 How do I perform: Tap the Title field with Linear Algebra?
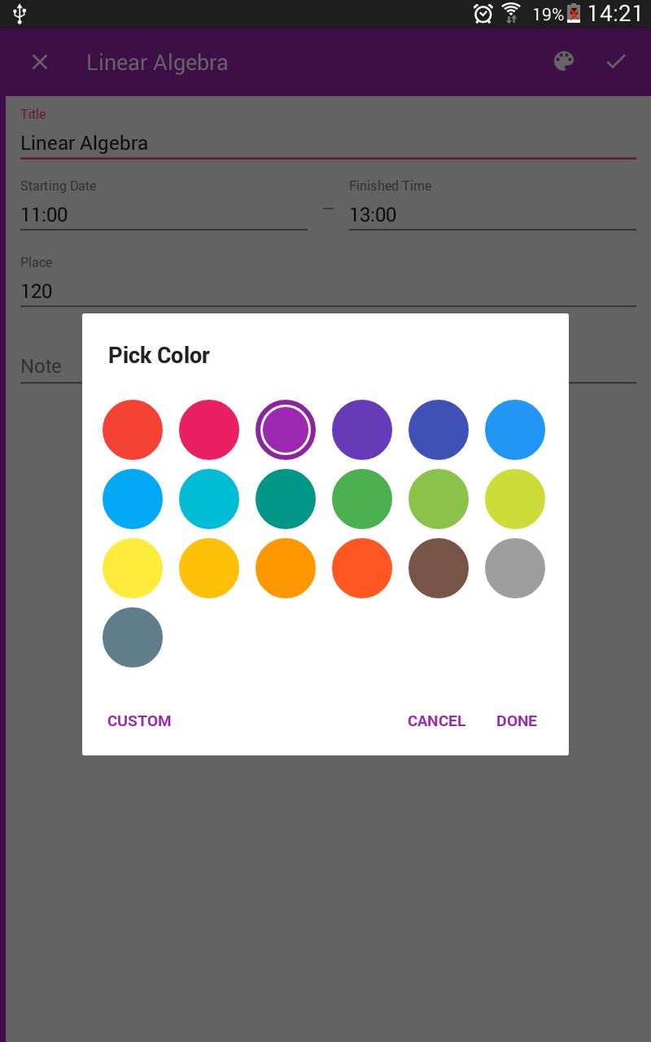[327, 143]
